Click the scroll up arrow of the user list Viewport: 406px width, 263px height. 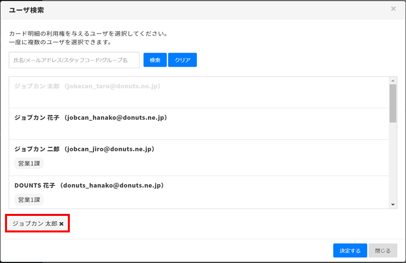pos(393,80)
